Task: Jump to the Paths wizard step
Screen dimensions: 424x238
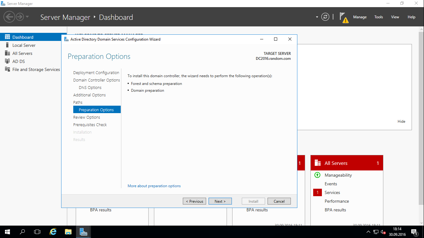Action: [78, 103]
